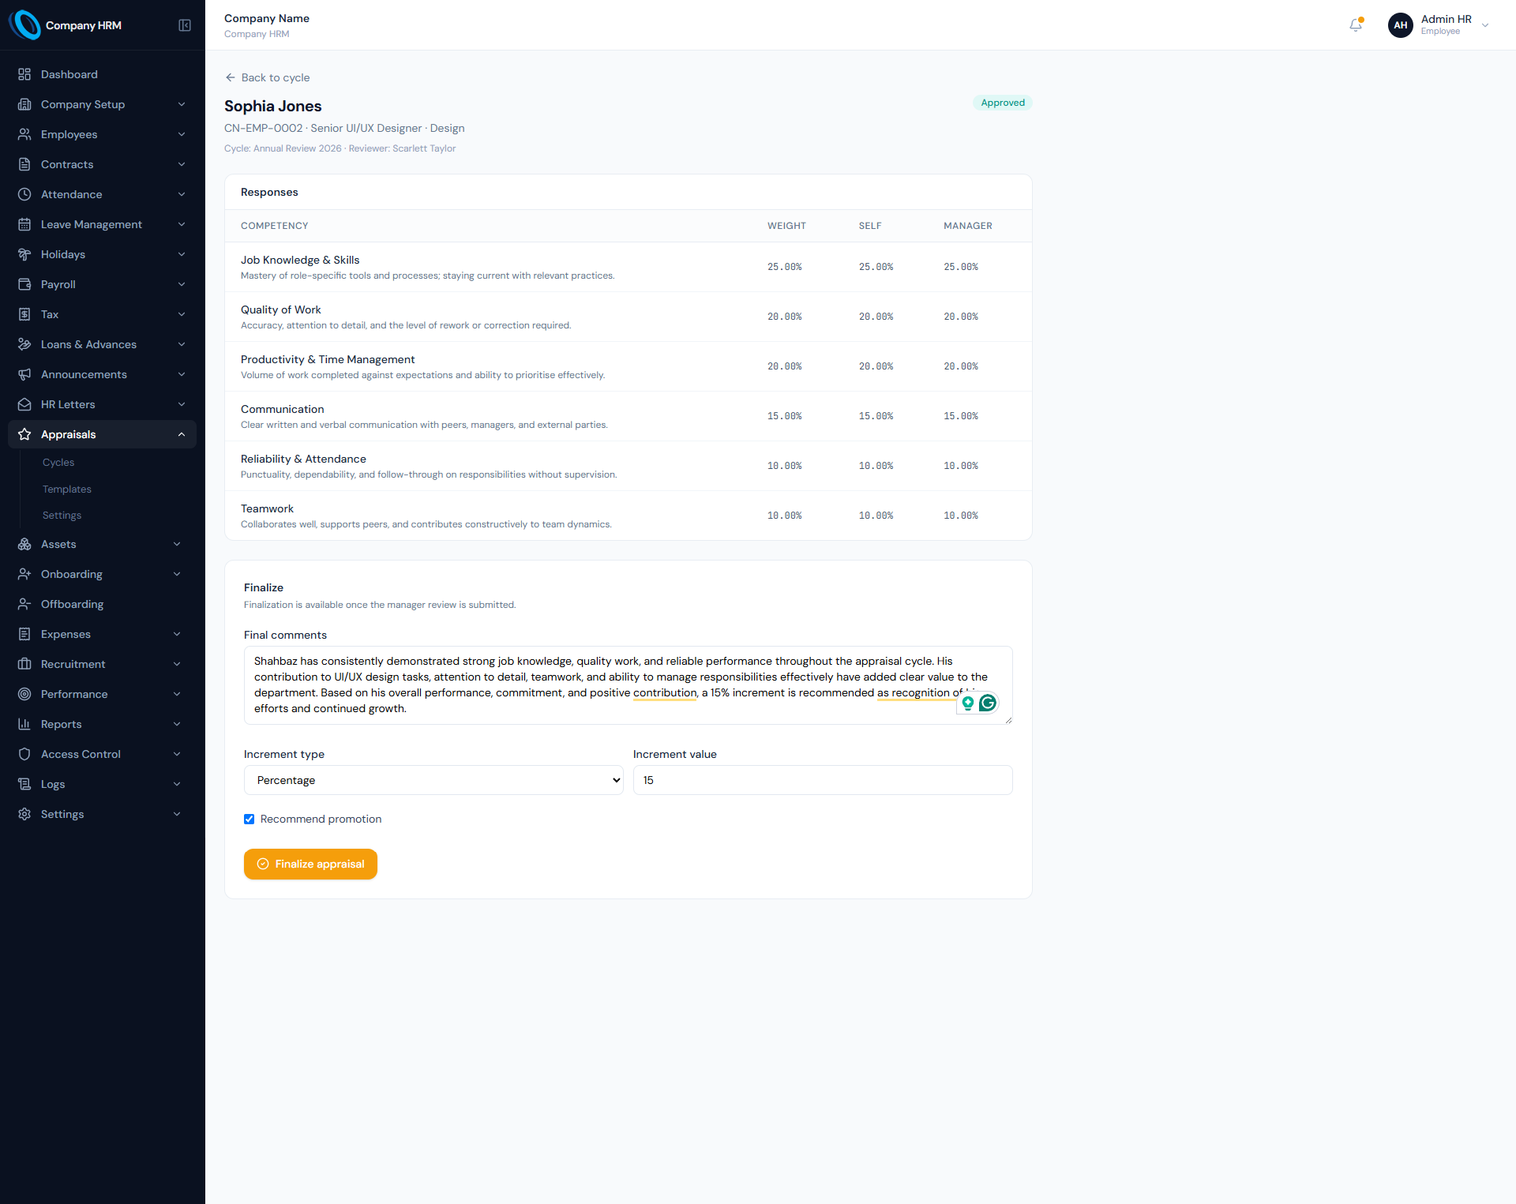Click the MANAGER column header
The width and height of the screenshot is (1516, 1204).
click(x=967, y=226)
